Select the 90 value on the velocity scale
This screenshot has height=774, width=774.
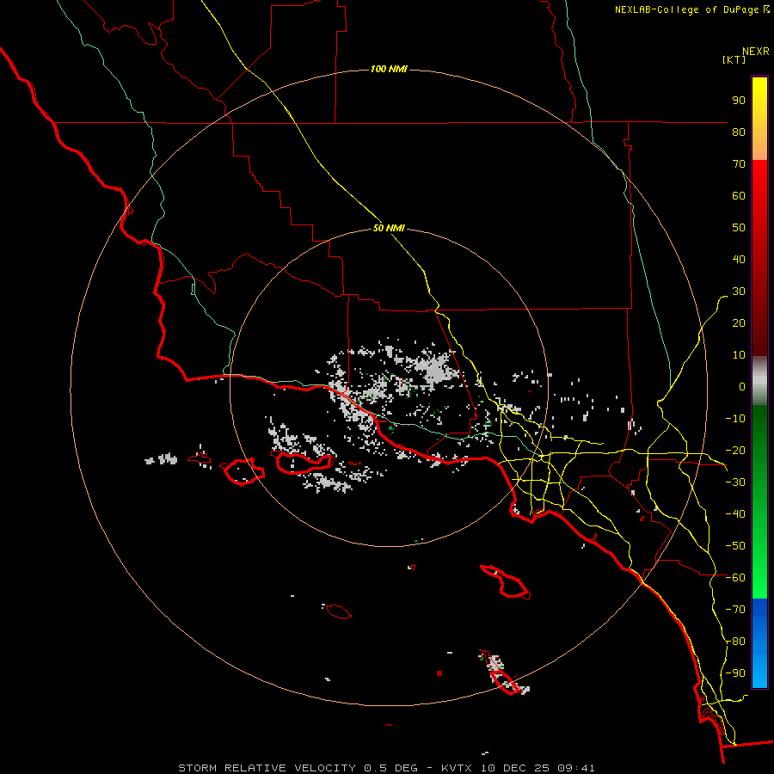[739, 101]
